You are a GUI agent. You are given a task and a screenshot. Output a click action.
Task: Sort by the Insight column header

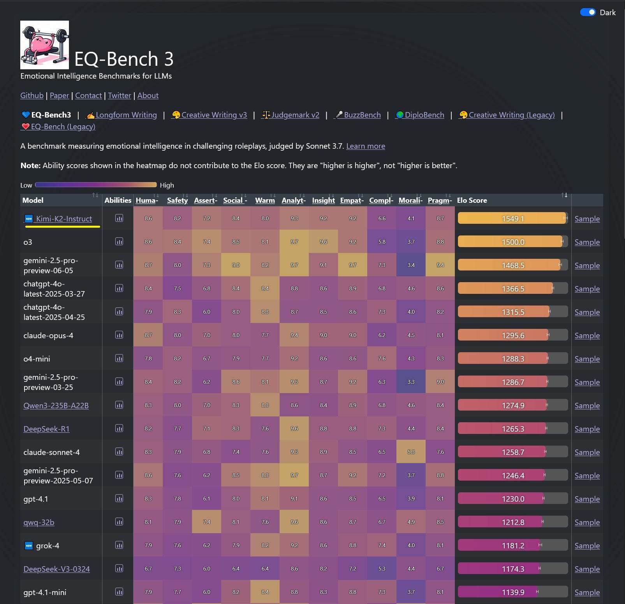323,200
